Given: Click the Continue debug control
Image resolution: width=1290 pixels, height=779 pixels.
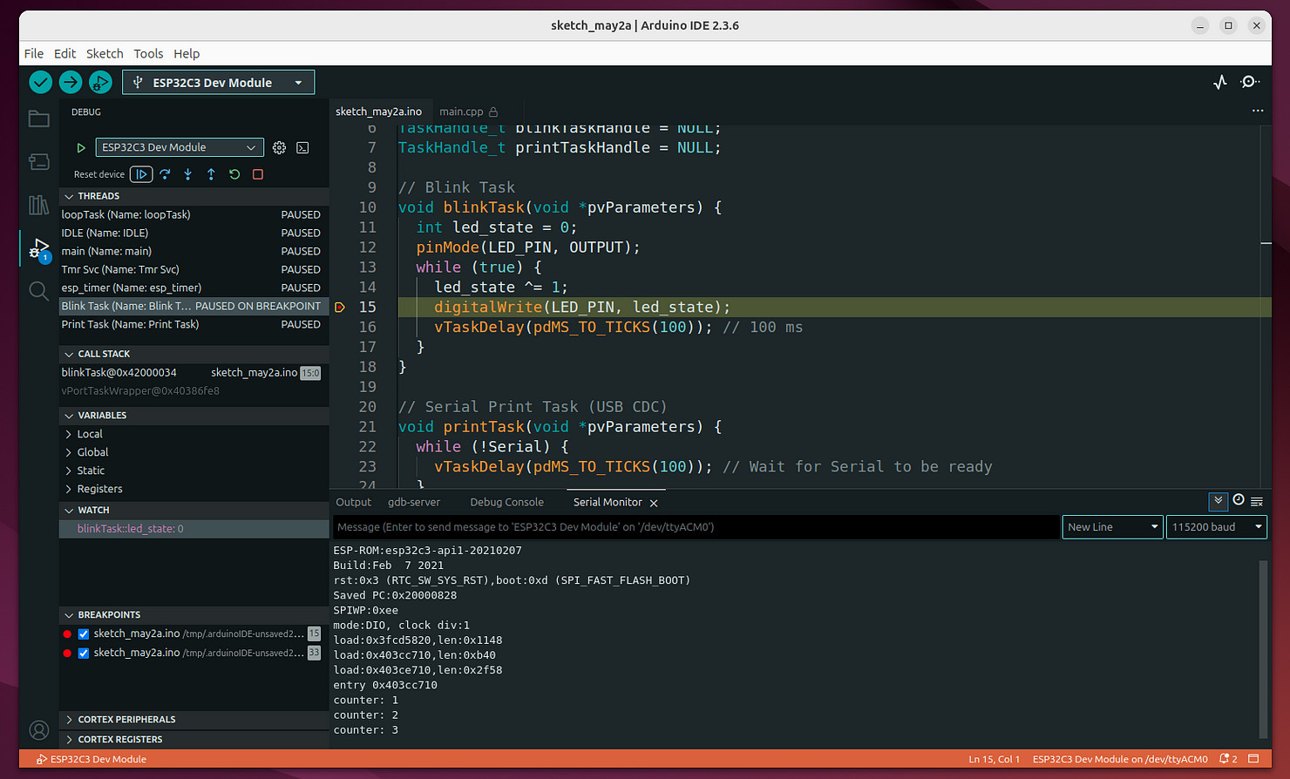Looking at the screenshot, I should [x=141, y=174].
